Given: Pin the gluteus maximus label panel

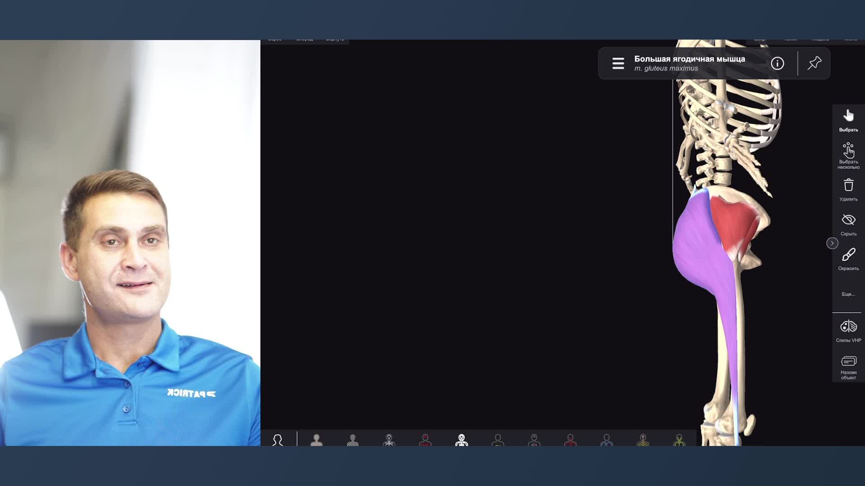Looking at the screenshot, I should tap(814, 63).
